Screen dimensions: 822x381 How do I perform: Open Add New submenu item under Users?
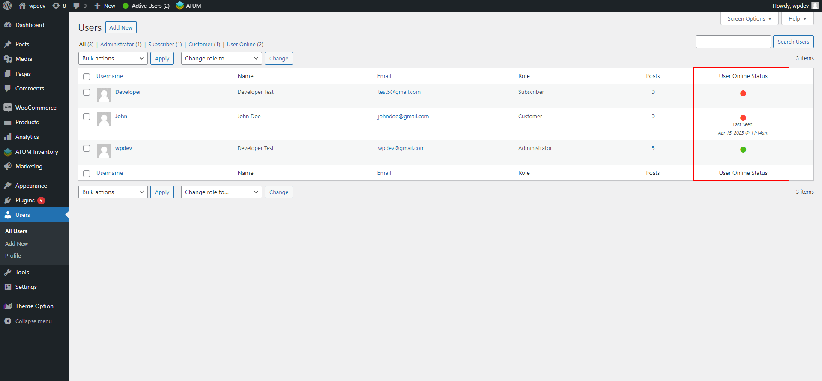click(x=17, y=243)
